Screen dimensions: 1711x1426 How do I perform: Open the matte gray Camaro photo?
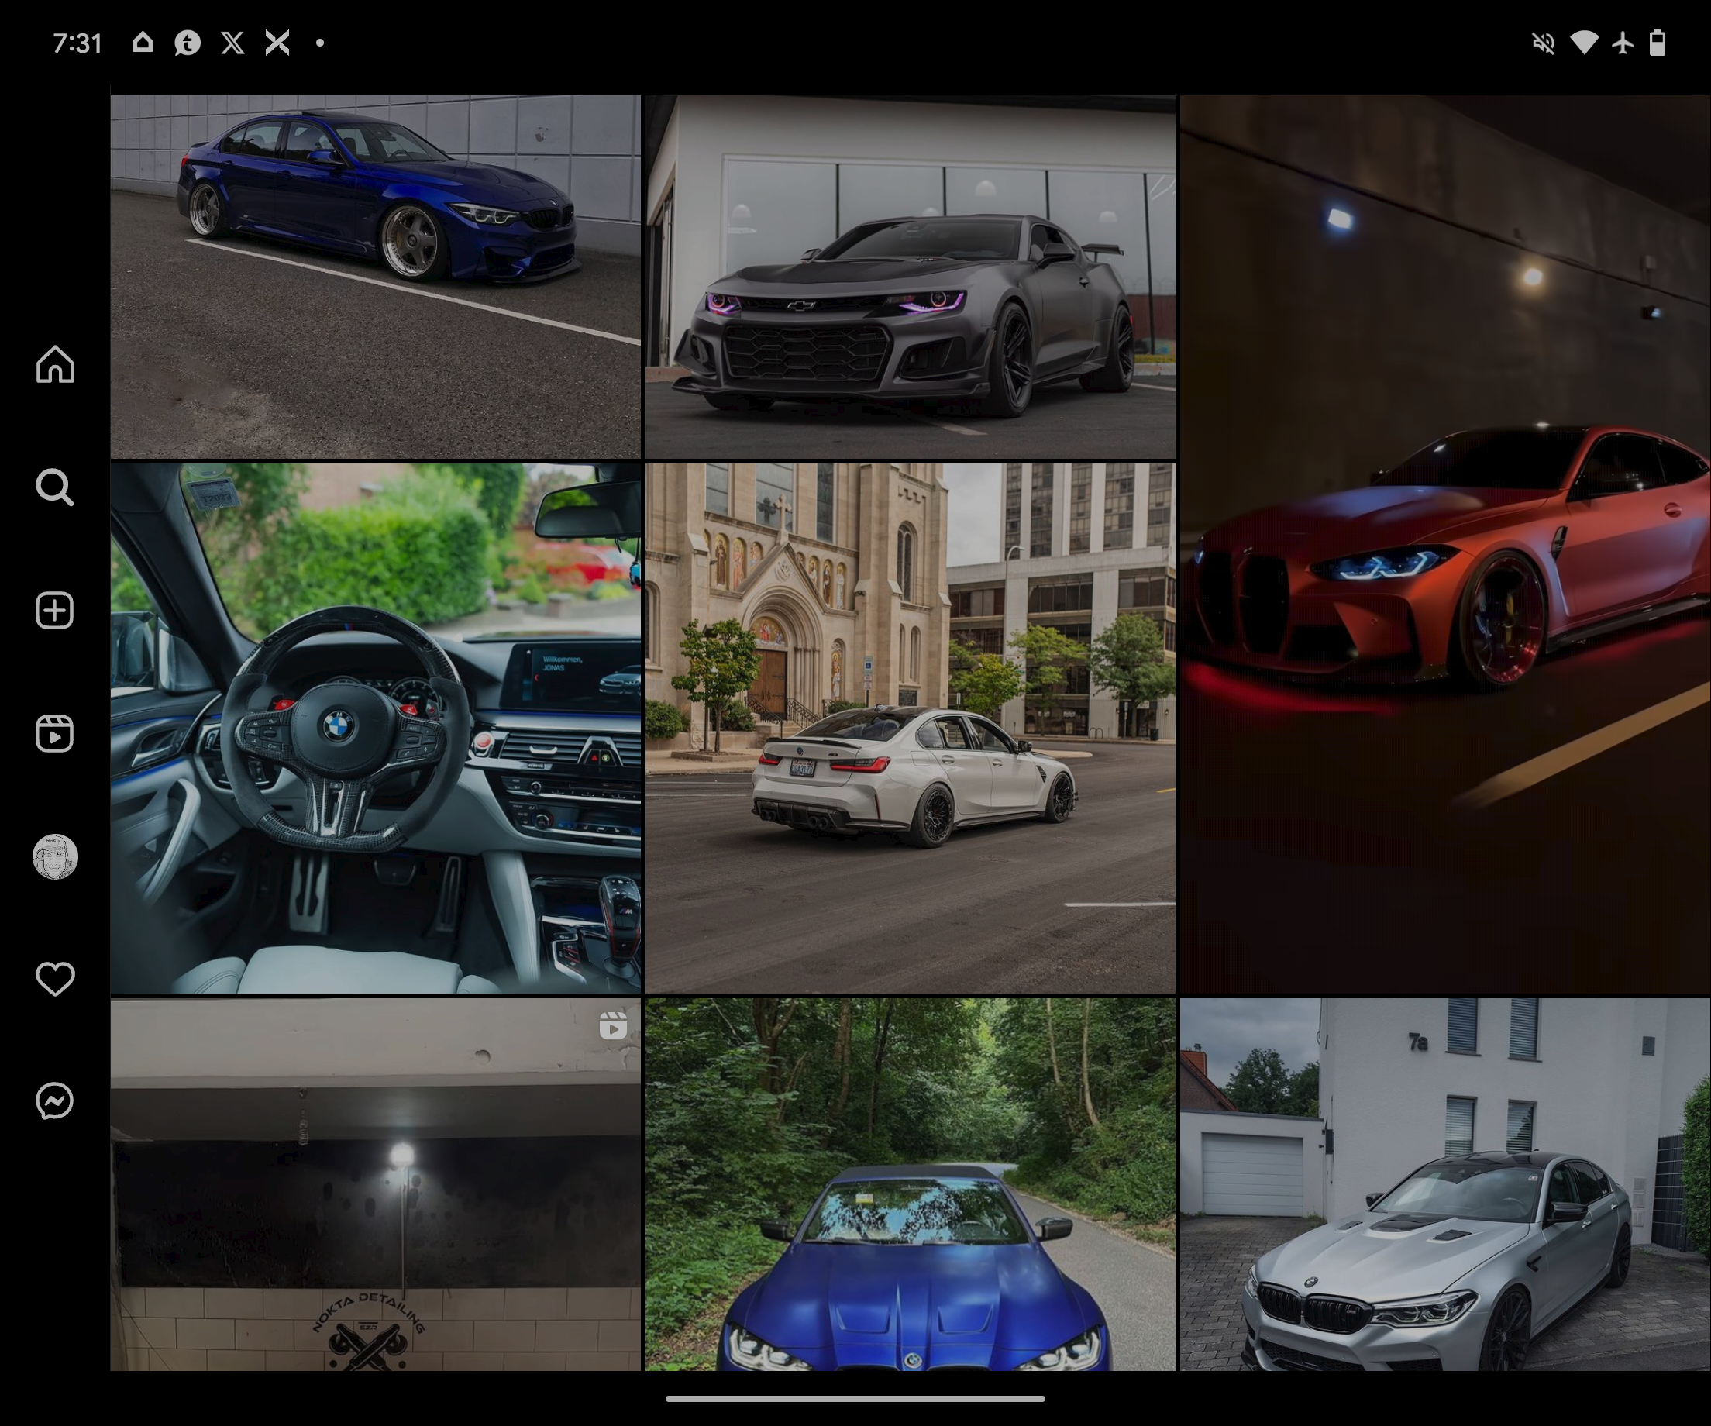tap(910, 277)
